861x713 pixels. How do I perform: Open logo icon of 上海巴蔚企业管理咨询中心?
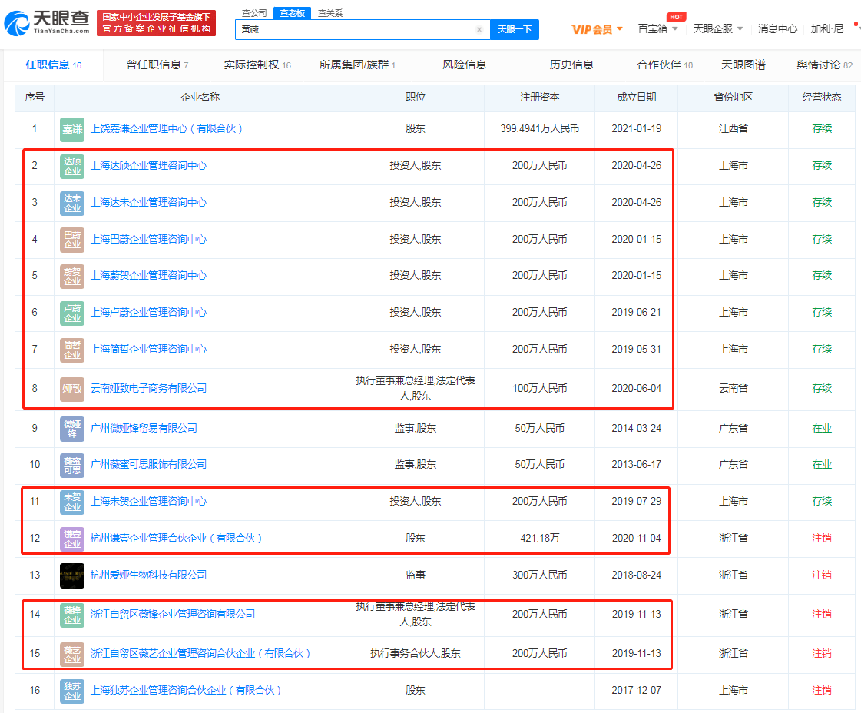click(x=72, y=240)
